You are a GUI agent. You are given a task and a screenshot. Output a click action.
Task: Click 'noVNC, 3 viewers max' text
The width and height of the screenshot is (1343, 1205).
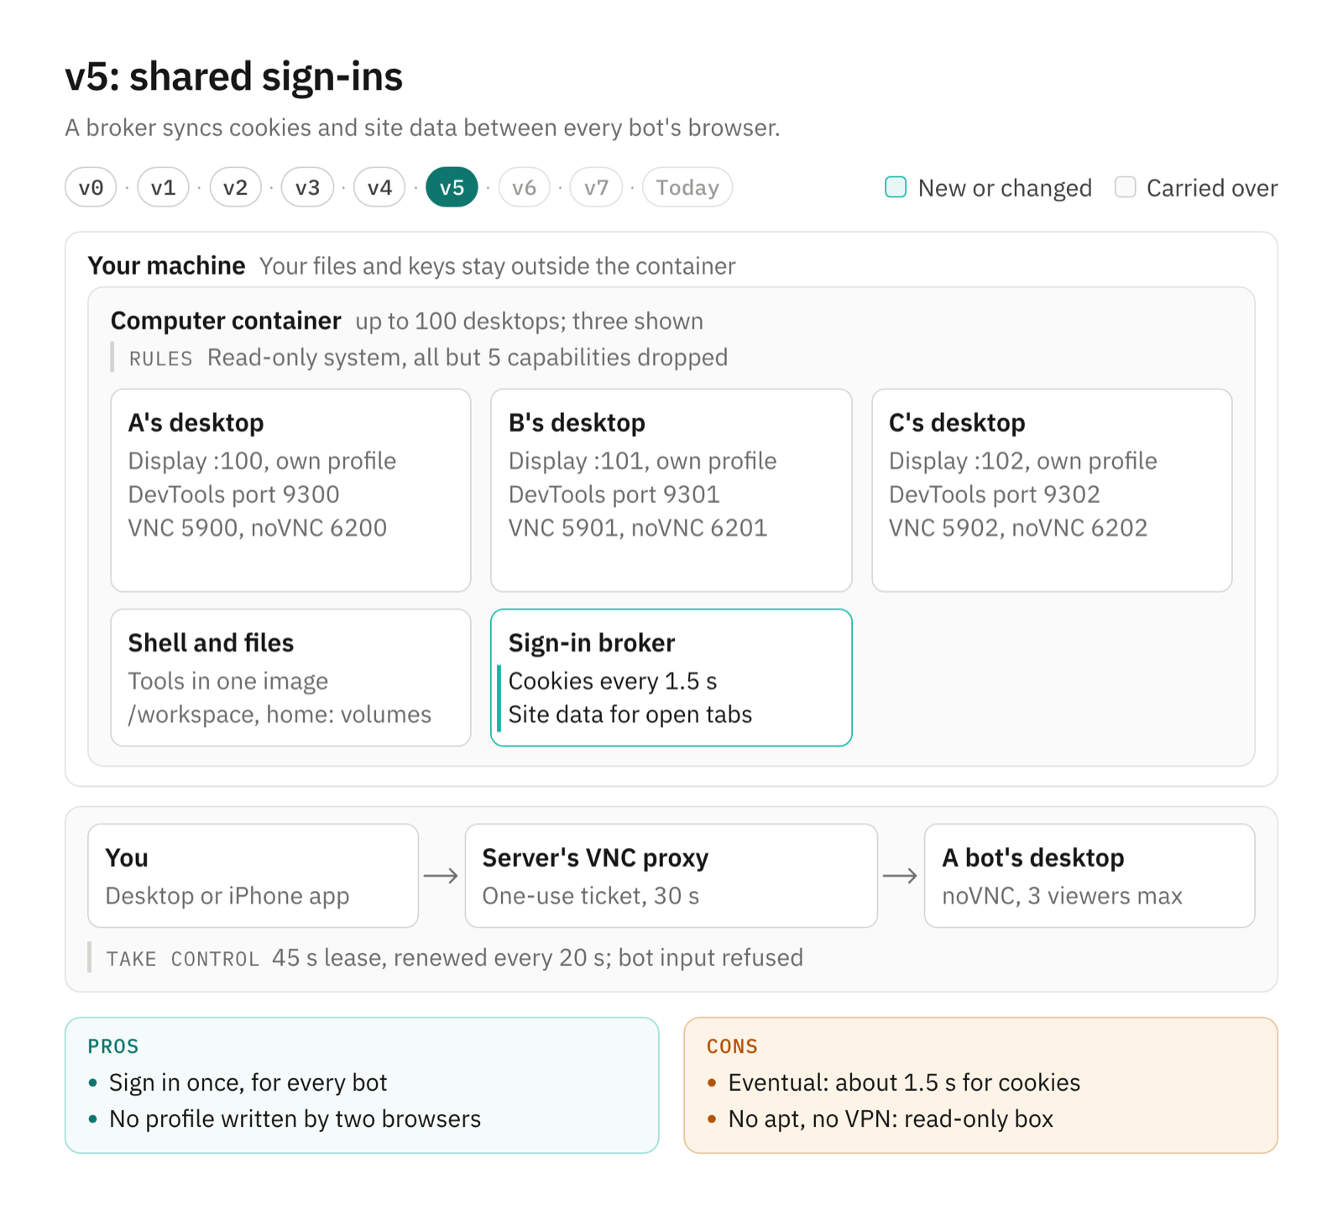coord(1062,896)
